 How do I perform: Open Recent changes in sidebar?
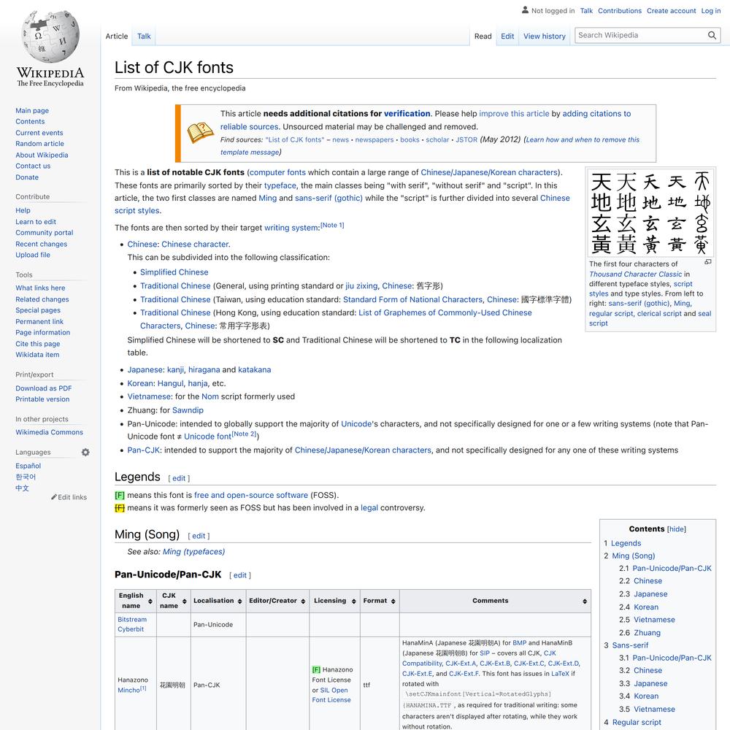pos(41,244)
